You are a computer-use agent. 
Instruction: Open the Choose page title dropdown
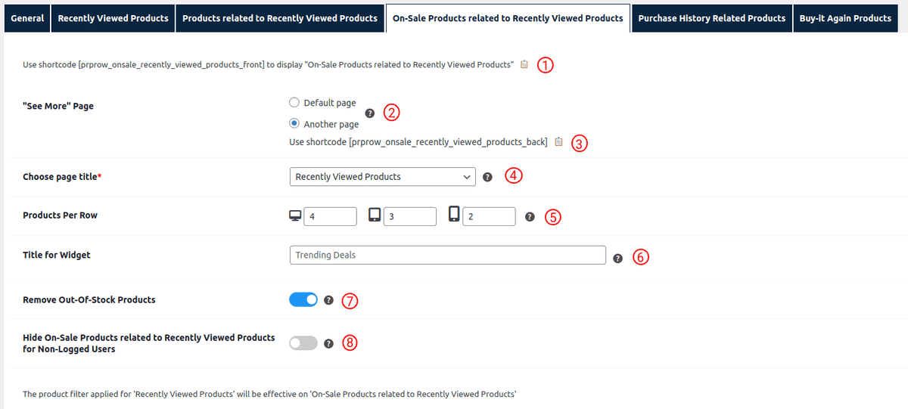click(382, 177)
